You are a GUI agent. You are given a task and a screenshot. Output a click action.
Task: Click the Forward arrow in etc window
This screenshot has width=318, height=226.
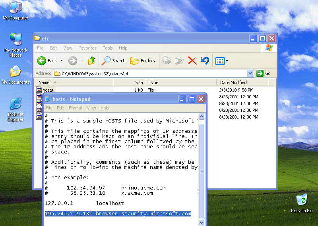(73, 61)
